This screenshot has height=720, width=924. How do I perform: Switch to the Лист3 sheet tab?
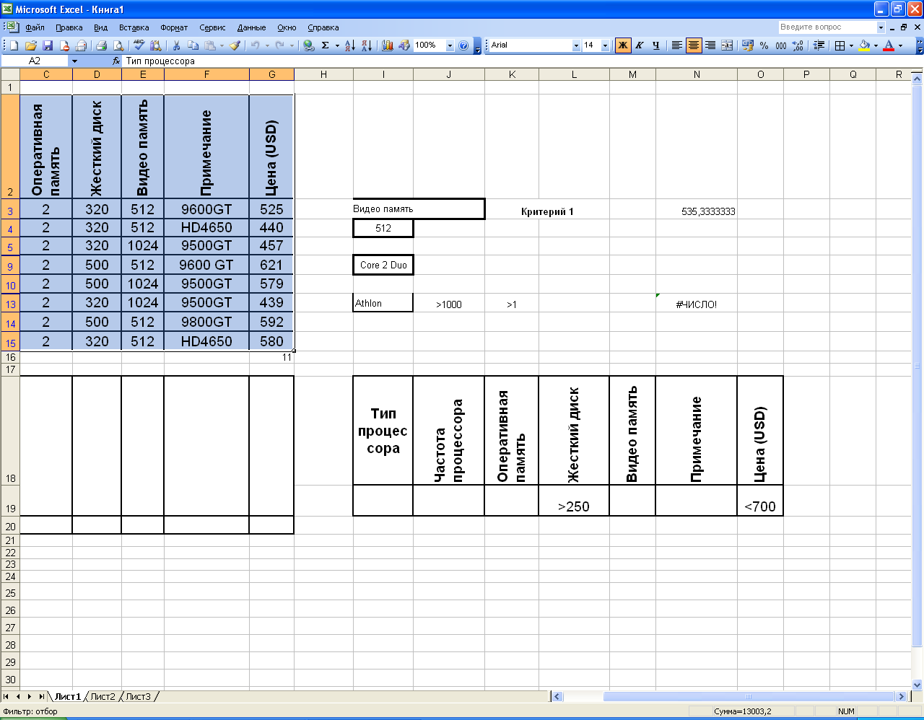click(139, 696)
